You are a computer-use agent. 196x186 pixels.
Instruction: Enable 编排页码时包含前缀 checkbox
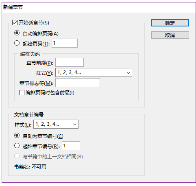(x=22, y=93)
